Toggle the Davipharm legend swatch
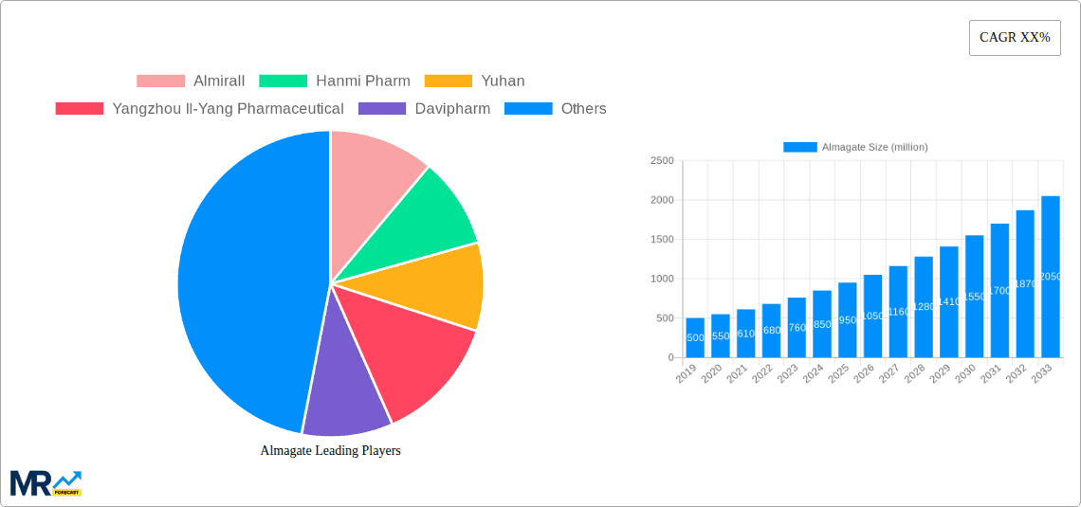Viewport: 1081px width, 507px height. click(382, 109)
